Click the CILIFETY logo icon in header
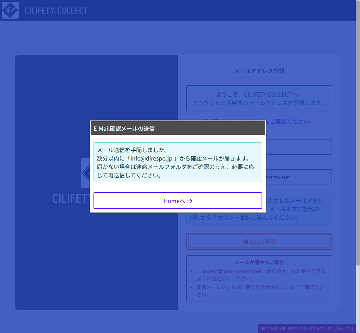 click(10, 10)
